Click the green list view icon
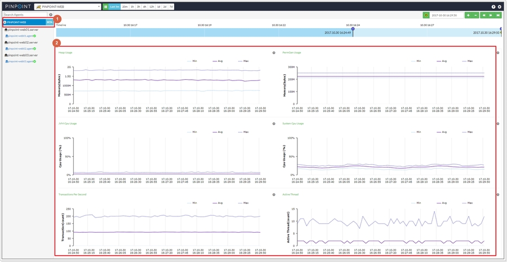Image resolution: width=507 pixels, height=262 pixels. [105, 7]
